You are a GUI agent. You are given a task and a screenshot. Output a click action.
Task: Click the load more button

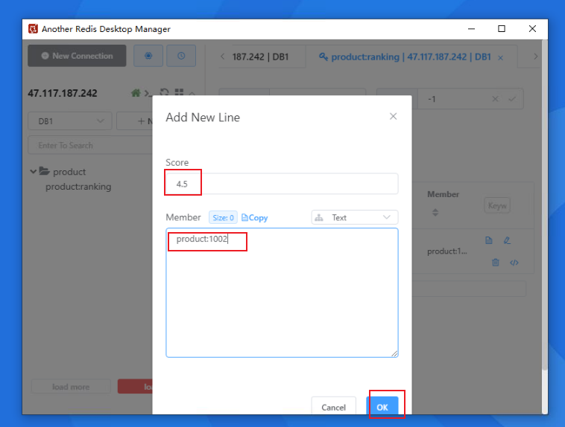coord(71,387)
